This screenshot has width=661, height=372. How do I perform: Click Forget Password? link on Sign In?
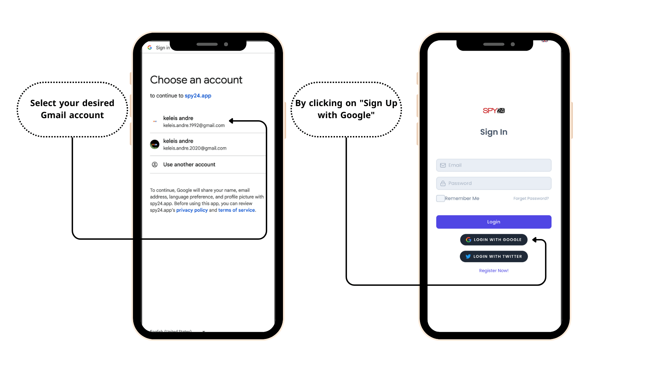[531, 198]
